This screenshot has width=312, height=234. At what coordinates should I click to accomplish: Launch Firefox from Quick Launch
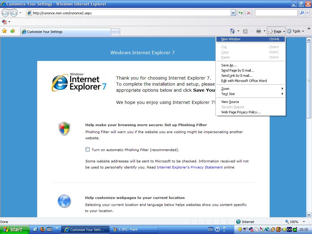43,229
